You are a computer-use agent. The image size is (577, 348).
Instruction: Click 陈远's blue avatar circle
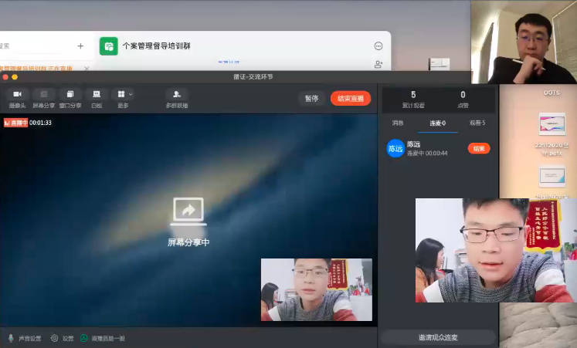(x=395, y=148)
